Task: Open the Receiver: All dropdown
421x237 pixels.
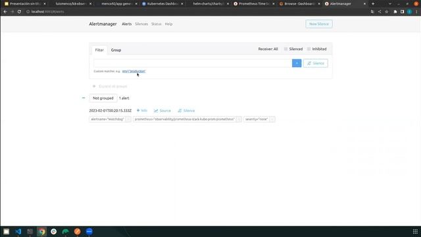Action: tap(268, 49)
